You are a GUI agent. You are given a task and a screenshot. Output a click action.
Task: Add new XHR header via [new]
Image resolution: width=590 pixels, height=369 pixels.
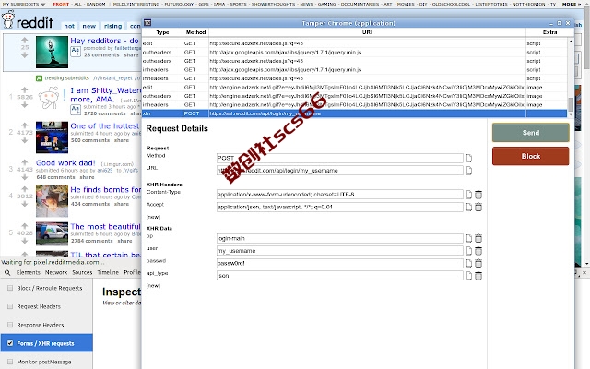153,217
